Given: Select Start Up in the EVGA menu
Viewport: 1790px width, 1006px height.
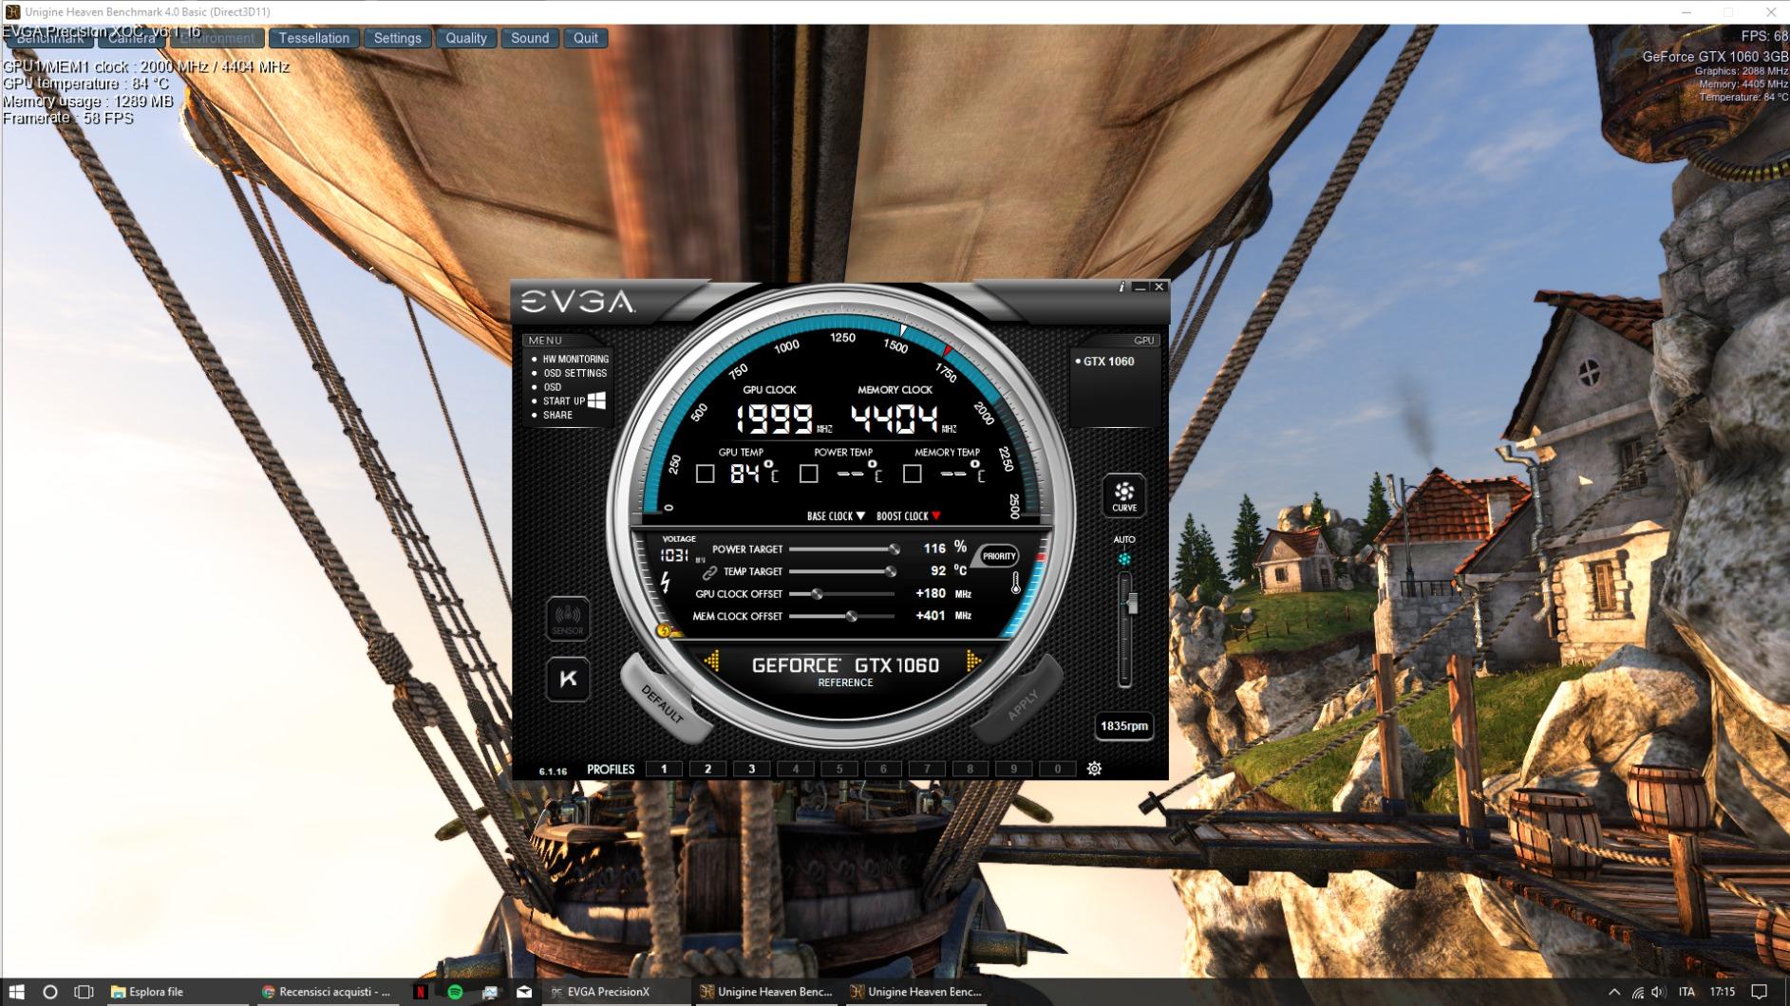Looking at the screenshot, I should (564, 401).
